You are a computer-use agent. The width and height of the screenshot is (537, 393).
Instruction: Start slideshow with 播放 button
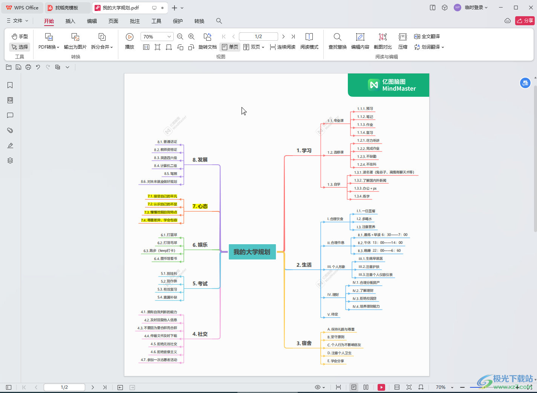click(130, 41)
